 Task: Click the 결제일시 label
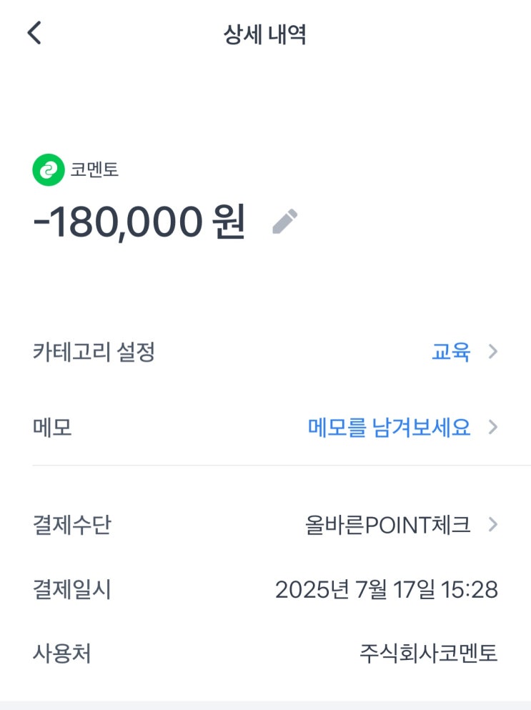click(71, 590)
